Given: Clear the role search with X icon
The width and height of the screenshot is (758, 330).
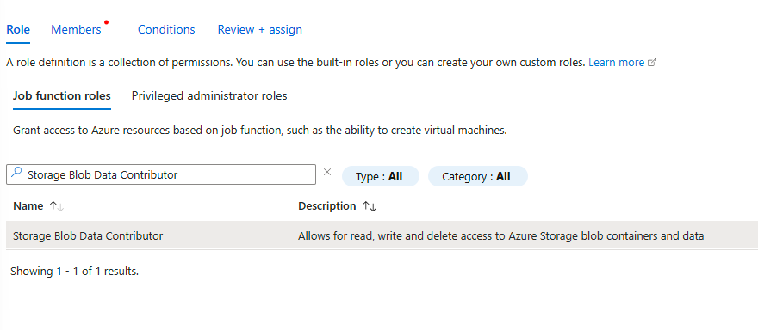Looking at the screenshot, I should coord(327,172).
